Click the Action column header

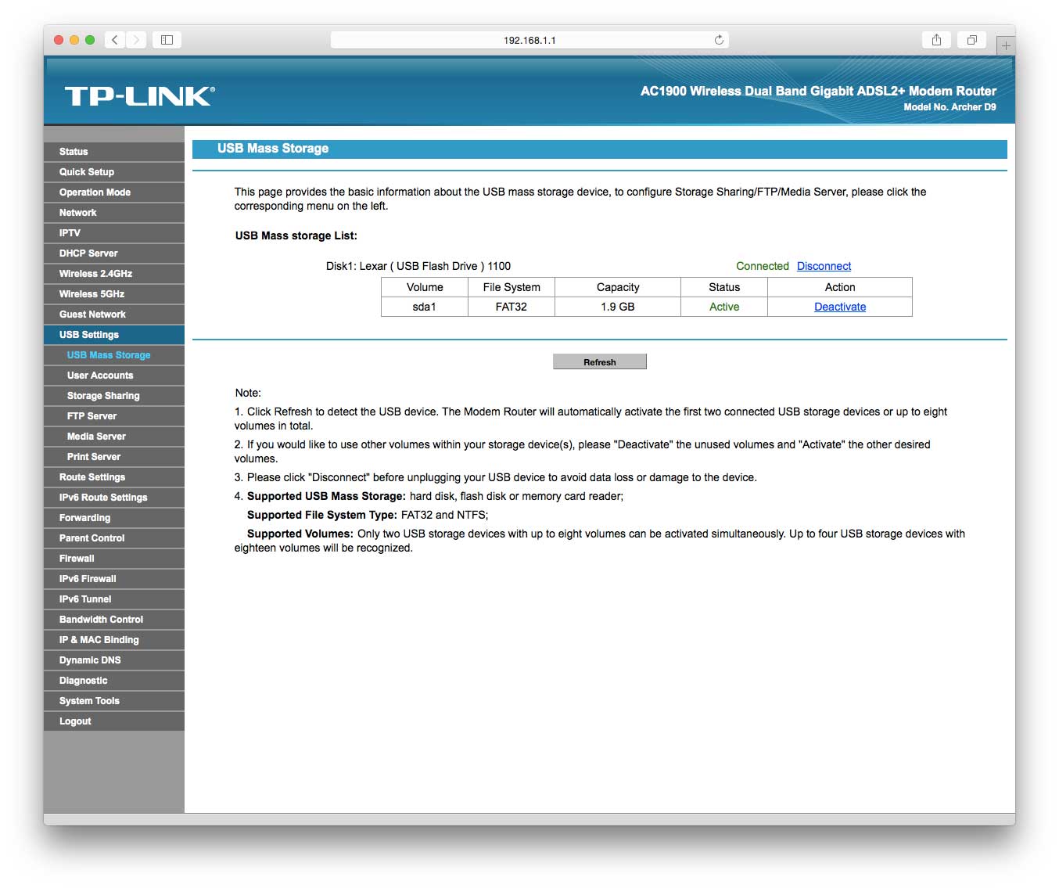pos(840,287)
